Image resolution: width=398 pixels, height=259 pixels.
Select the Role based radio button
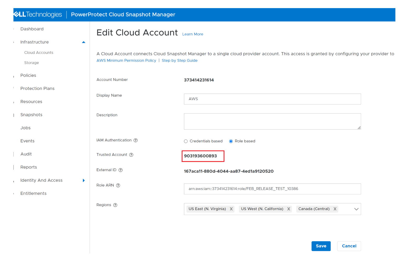(x=231, y=141)
